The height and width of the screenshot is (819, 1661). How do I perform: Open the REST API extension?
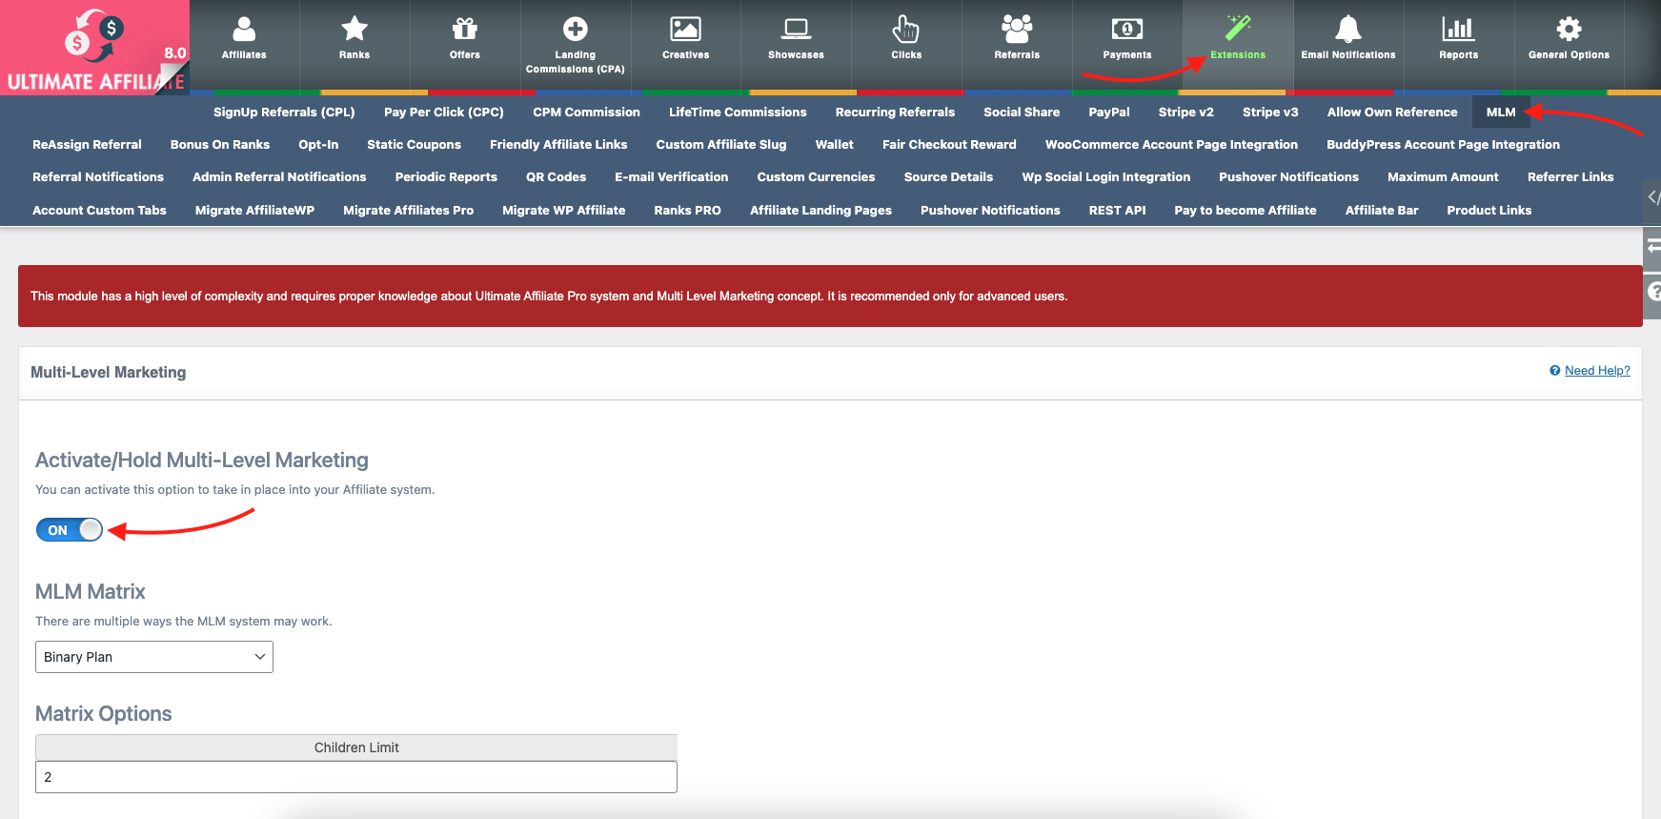pos(1117,211)
